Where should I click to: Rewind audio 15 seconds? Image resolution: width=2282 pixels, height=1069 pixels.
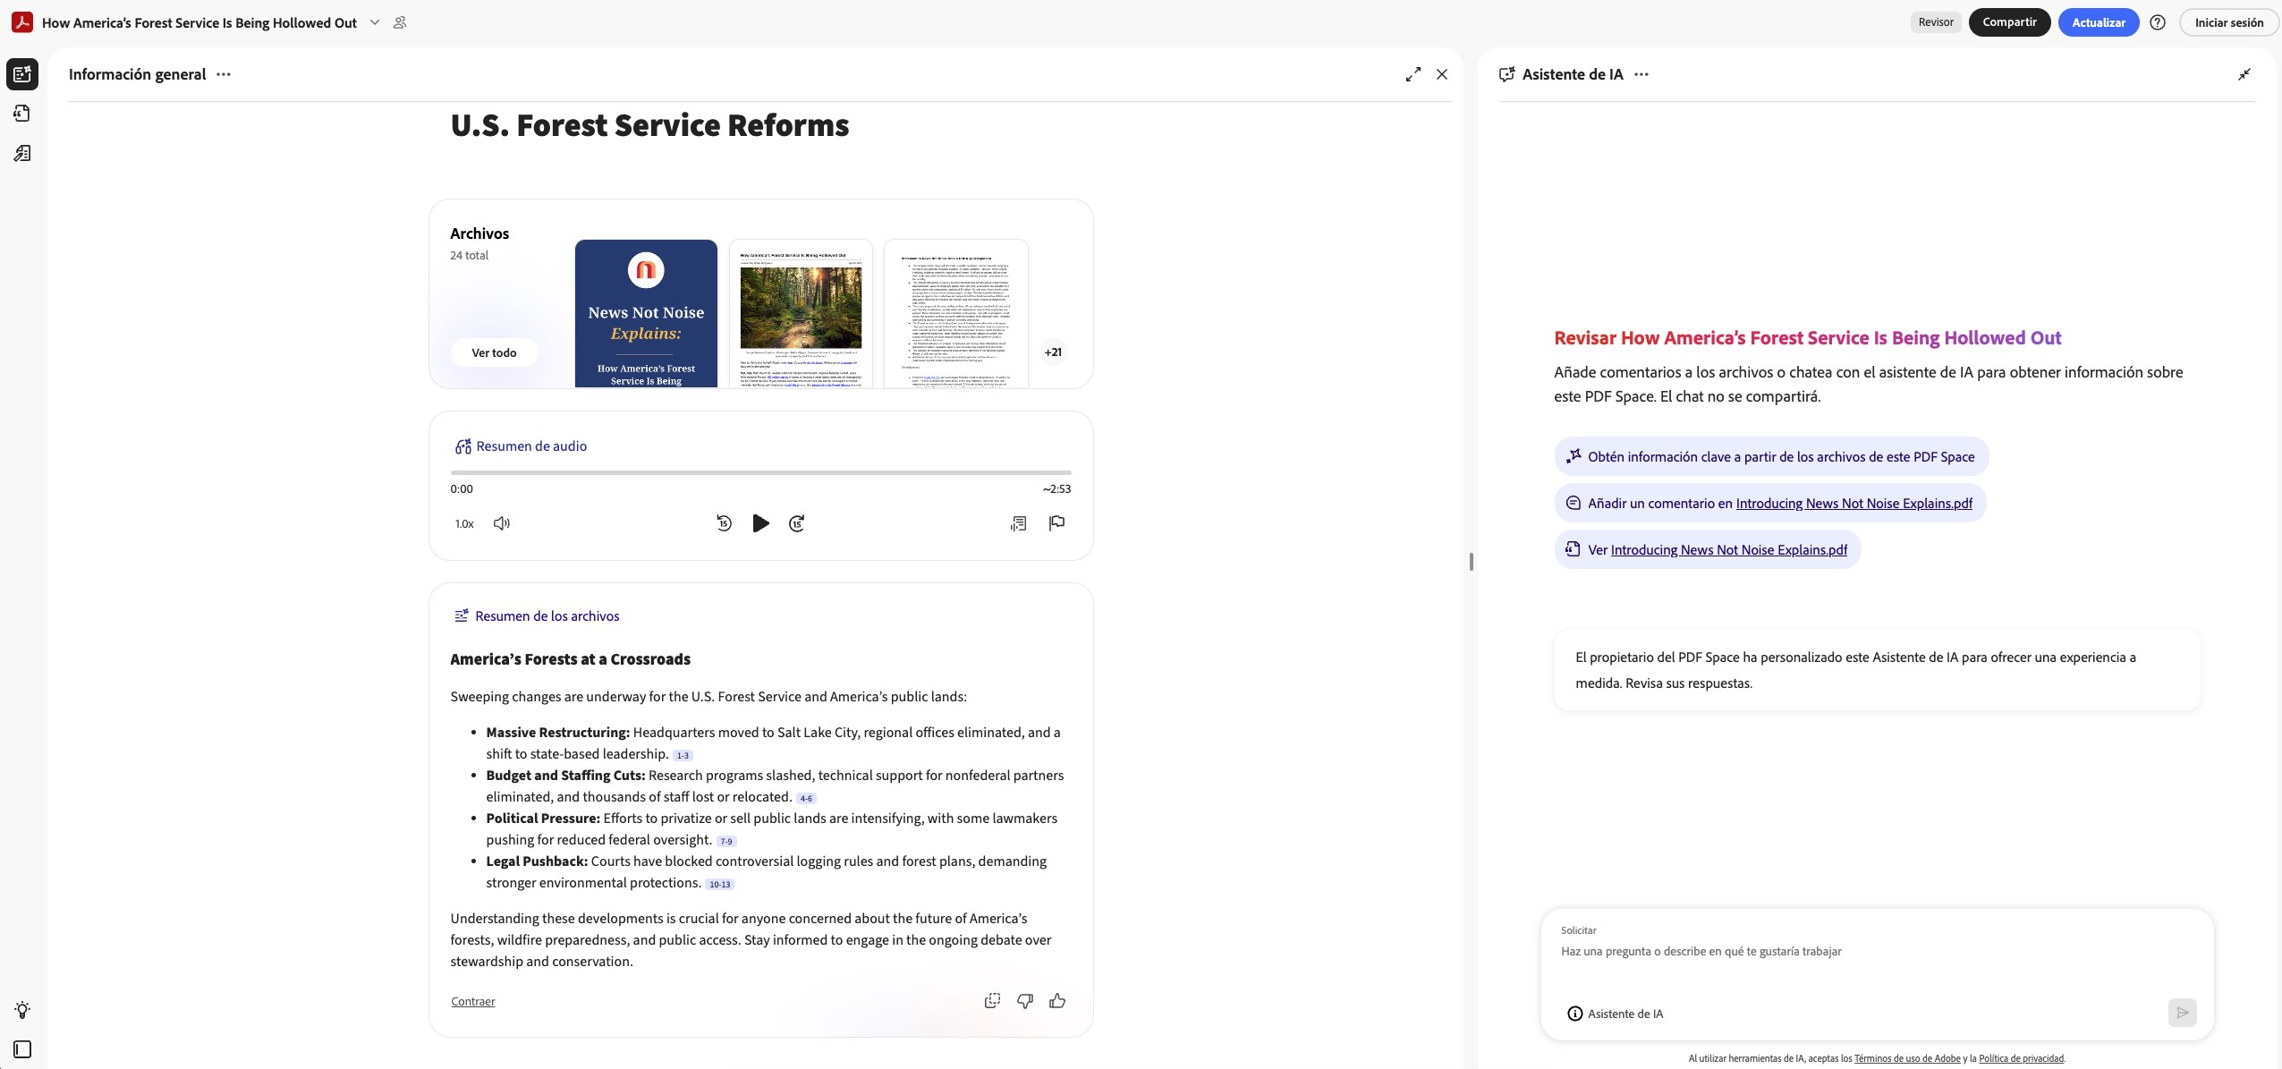(725, 523)
